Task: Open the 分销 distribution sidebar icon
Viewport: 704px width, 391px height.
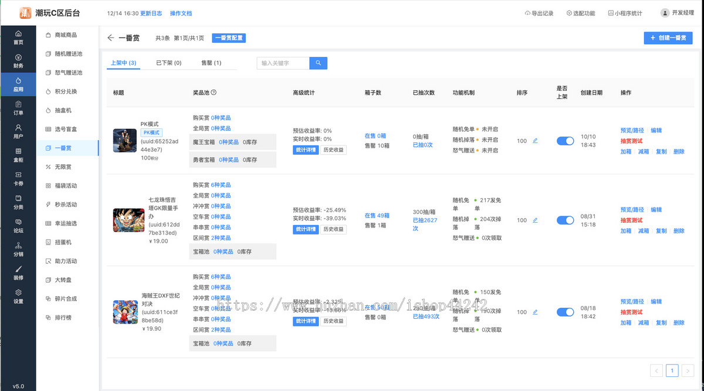Action: click(x=18, y=246)
